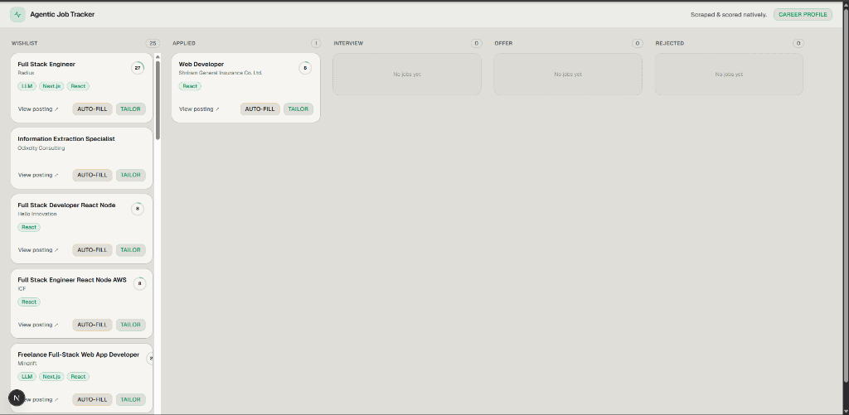Image resolution: width=849 pixels, height=415 pixels.
Task: Open the Career Profile page
Action: pyautogui.click(x=803, y=15)
